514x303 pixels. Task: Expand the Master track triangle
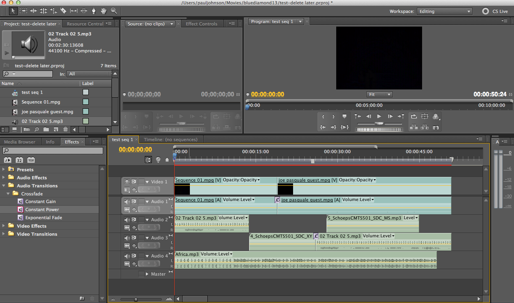(x=148, y=274)
